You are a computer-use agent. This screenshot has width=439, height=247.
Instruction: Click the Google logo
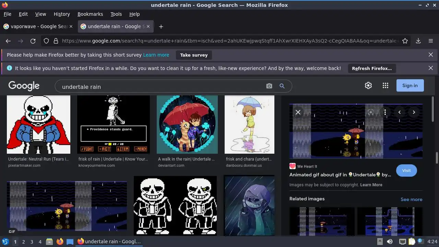click(x=24, y=86)
